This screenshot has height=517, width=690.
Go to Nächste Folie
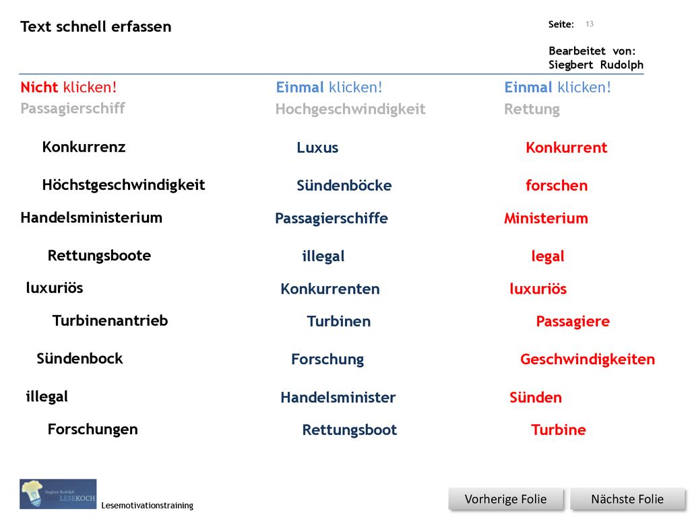click(x=627, y=499)
